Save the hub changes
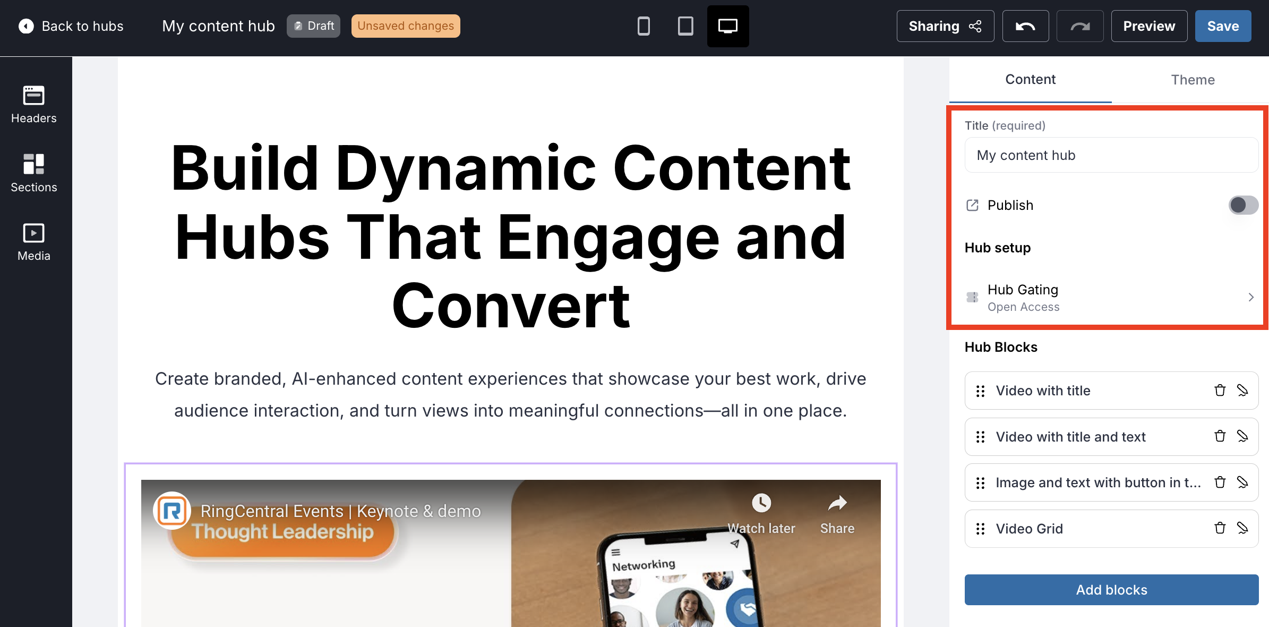 [x=1223, y=26]
